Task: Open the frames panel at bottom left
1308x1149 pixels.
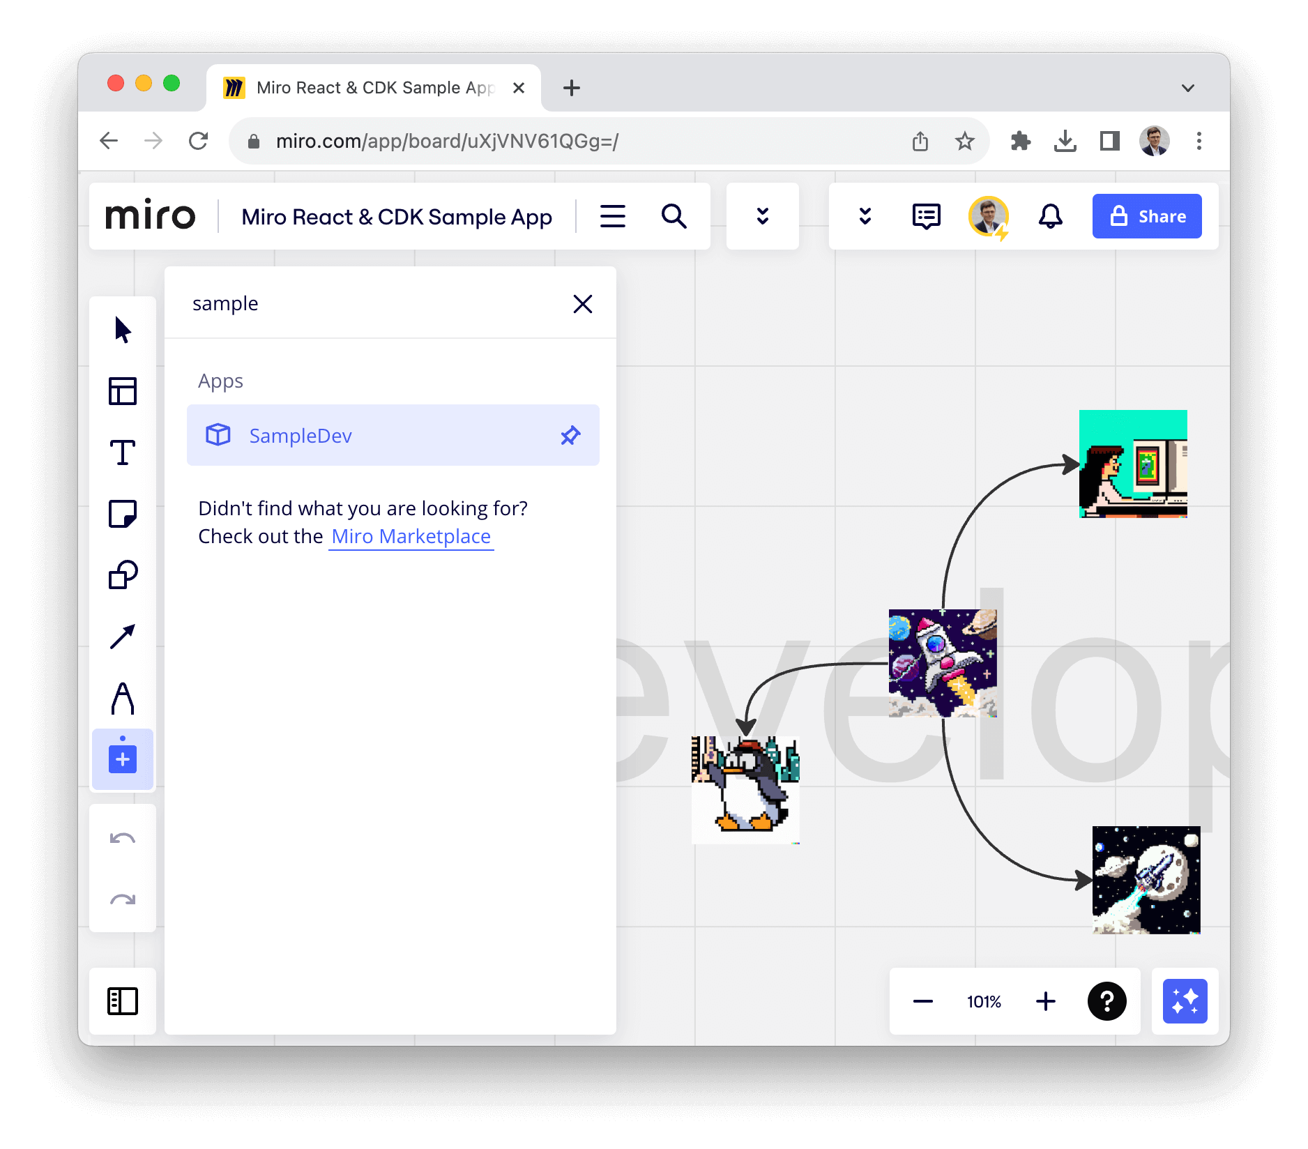Action: [123, 1001]
